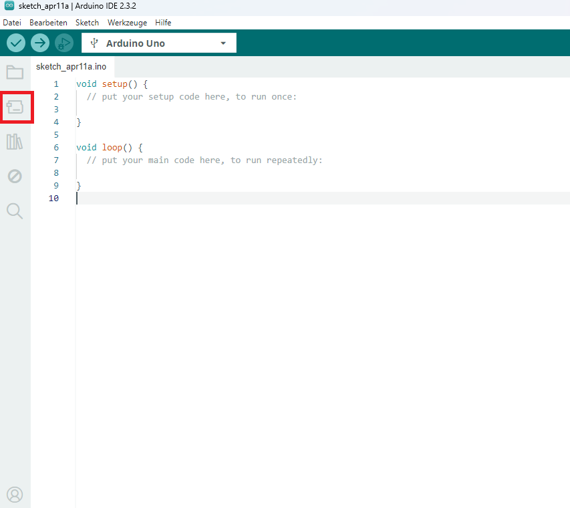570x508 pixels.
Task: Open the Boards Manager sidebar icon
Action: pyautogui.click(x=15, y=107)
